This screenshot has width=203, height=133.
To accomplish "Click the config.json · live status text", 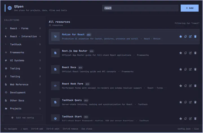I will 188,129.
